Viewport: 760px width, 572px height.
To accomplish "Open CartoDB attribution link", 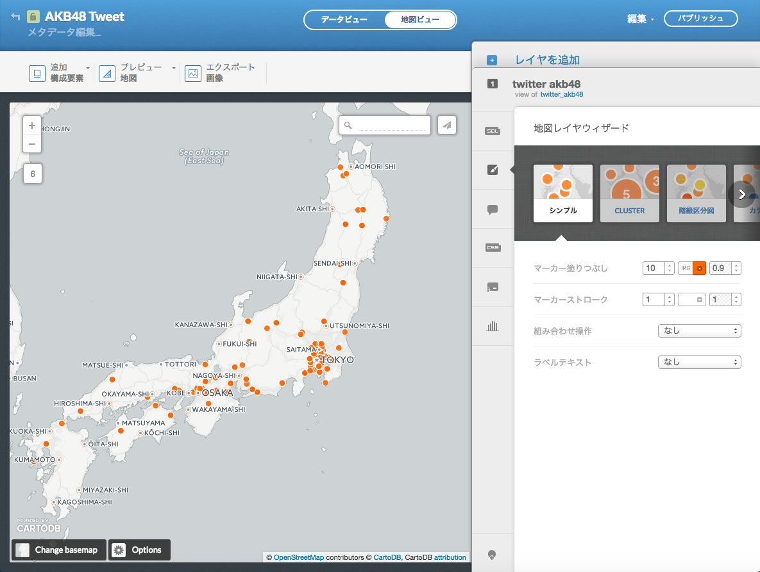I will tap(450, 557).
